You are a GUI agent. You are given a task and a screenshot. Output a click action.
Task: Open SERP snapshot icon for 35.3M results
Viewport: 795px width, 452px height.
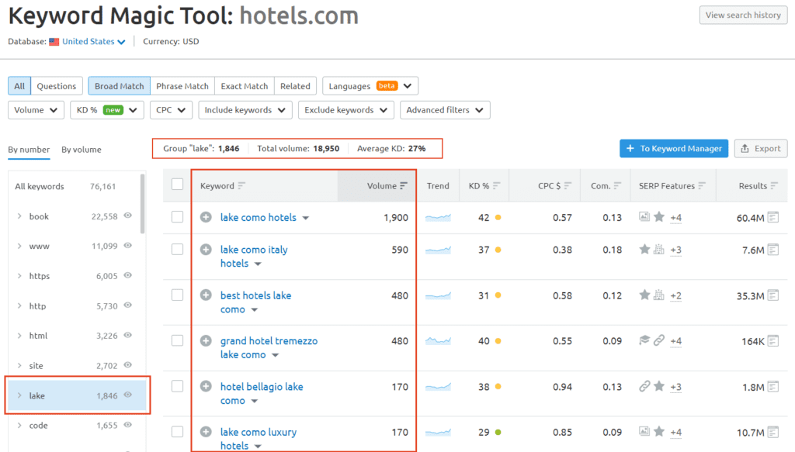(772, 295)
